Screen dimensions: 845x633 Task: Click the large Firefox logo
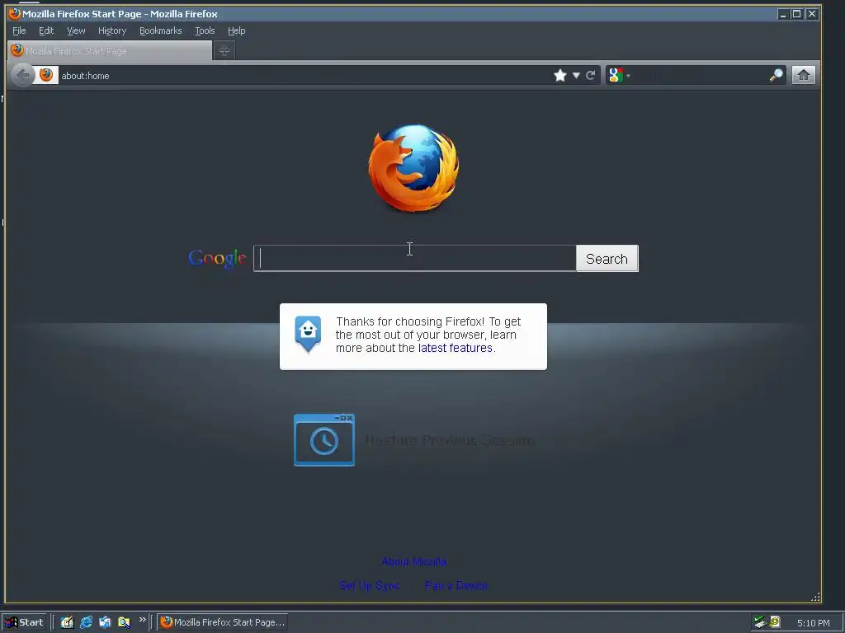414,168
